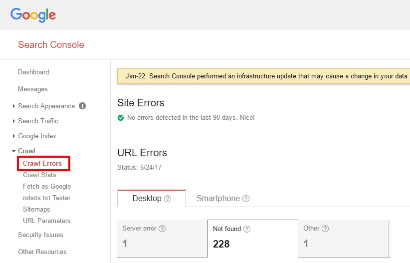Select the Server error count tile
Screen dimensions: 410x263
pos(162,238)
